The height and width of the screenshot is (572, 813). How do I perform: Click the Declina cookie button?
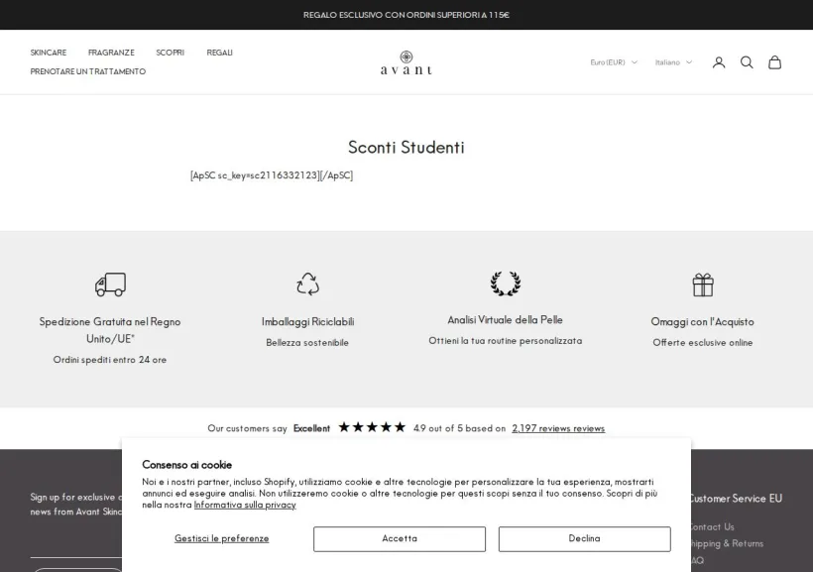tap(584, 539)
